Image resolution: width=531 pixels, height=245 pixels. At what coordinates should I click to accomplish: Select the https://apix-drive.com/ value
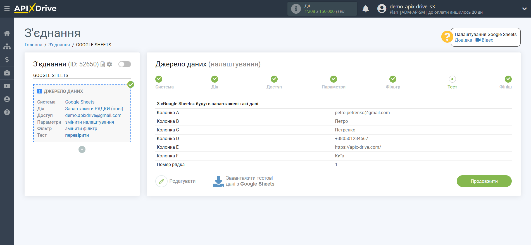point(358,147)
